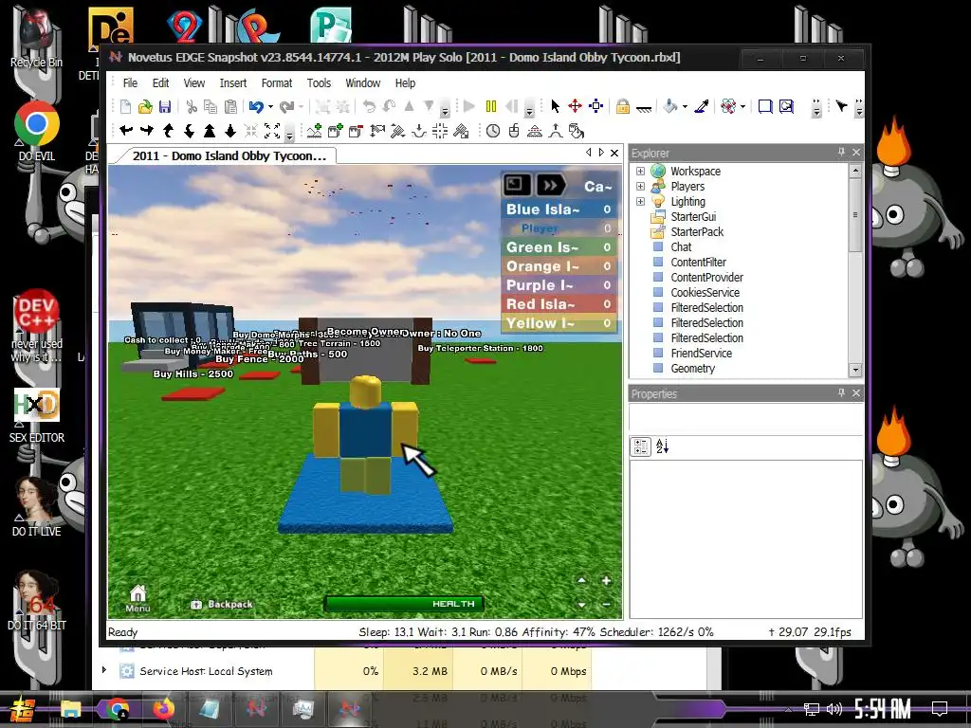Open the File menu
The image size is (971, 728).
click(130, 83)
